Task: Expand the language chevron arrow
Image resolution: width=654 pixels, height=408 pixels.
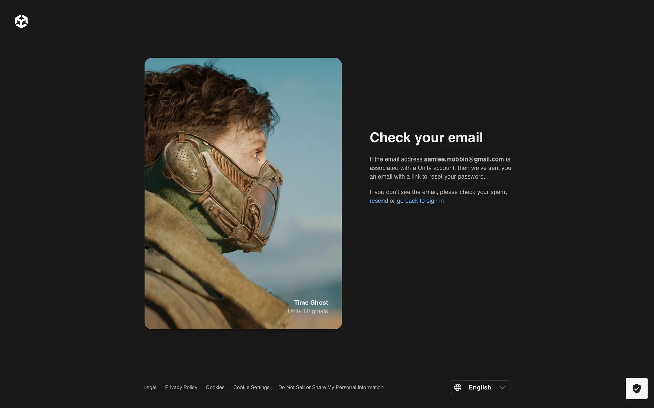Action: coord(502,387)
